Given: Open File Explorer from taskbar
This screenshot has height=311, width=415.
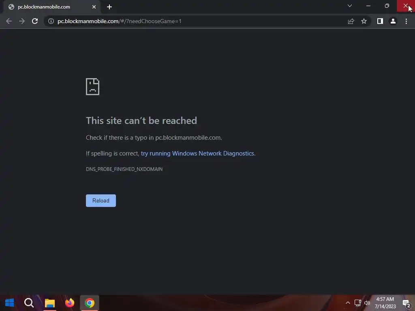Looking at the screenshot, I should pos(50,303).
